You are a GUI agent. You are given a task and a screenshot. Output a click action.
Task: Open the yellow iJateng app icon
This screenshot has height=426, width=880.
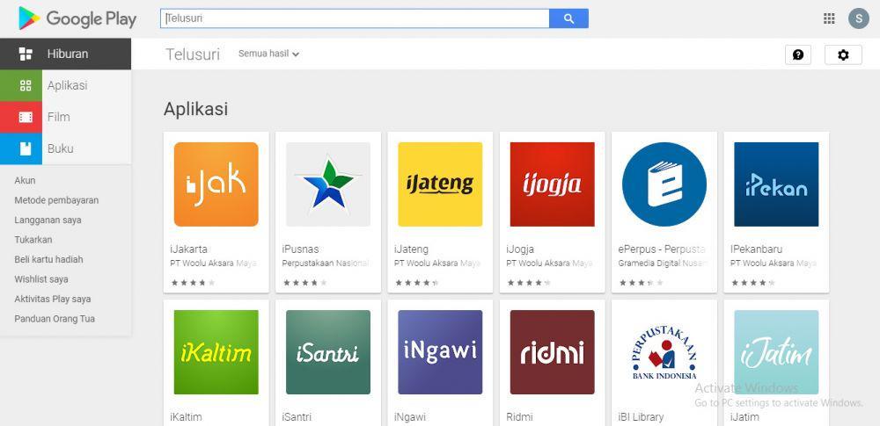pos(440,184)
